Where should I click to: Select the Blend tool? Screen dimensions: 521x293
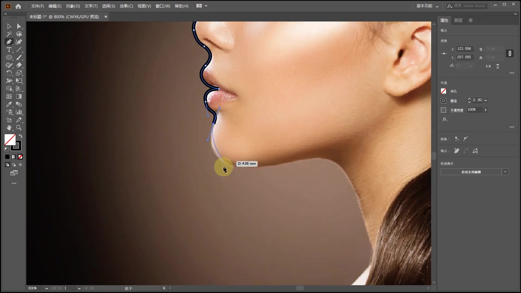coord(19,105)
